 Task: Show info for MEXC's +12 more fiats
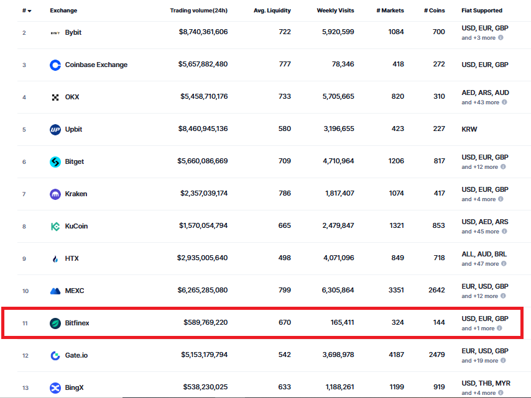coord(503,296)
